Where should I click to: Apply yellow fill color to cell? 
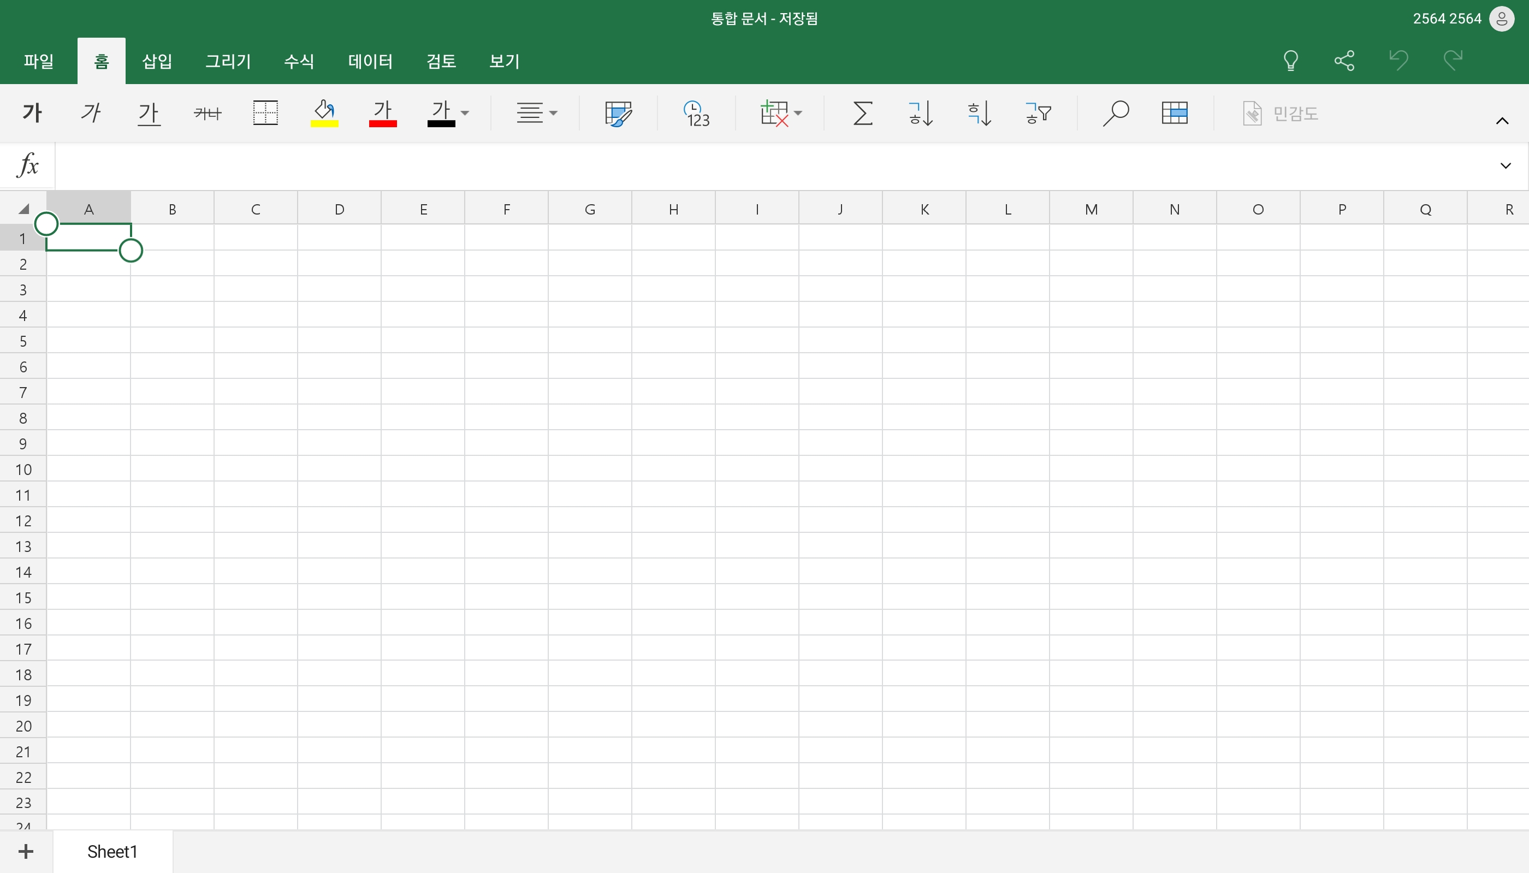[x=324, y=112]
